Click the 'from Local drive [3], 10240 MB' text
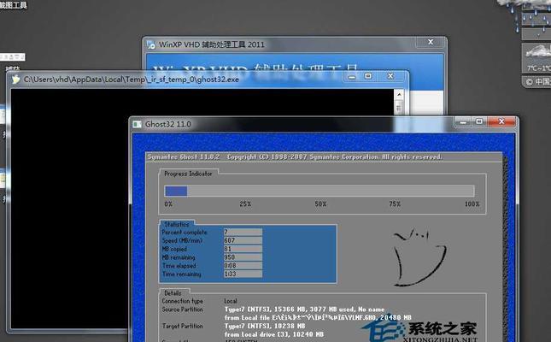Screen dimensions: 551x342 pos(274,334)
